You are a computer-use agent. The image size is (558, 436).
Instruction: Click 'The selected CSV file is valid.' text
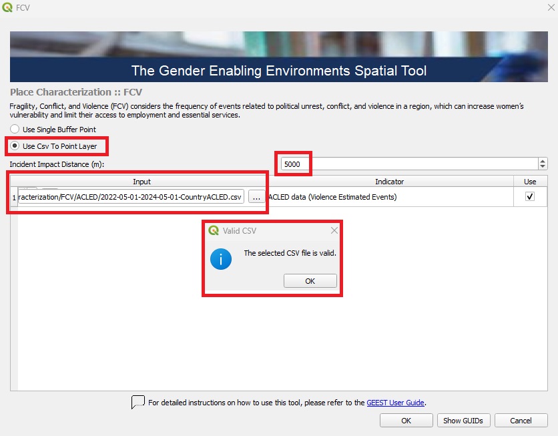click(290, 253)
